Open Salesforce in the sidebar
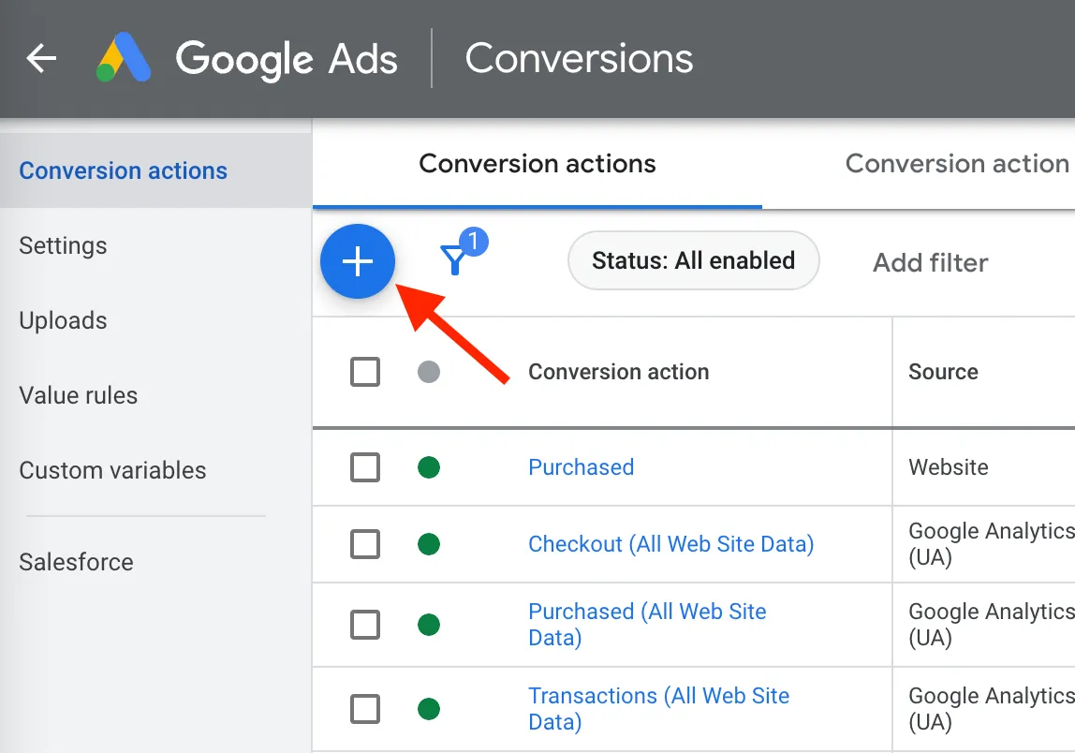The image size is (1075, 753). pos(76,562)
